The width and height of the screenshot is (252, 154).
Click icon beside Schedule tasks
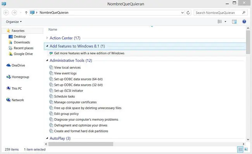tap(51, 96)
